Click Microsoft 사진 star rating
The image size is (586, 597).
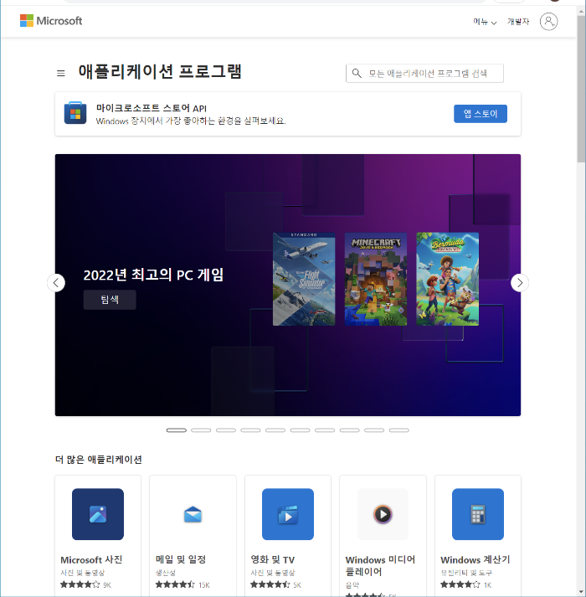pyautogui.click(x=80, y=584)
